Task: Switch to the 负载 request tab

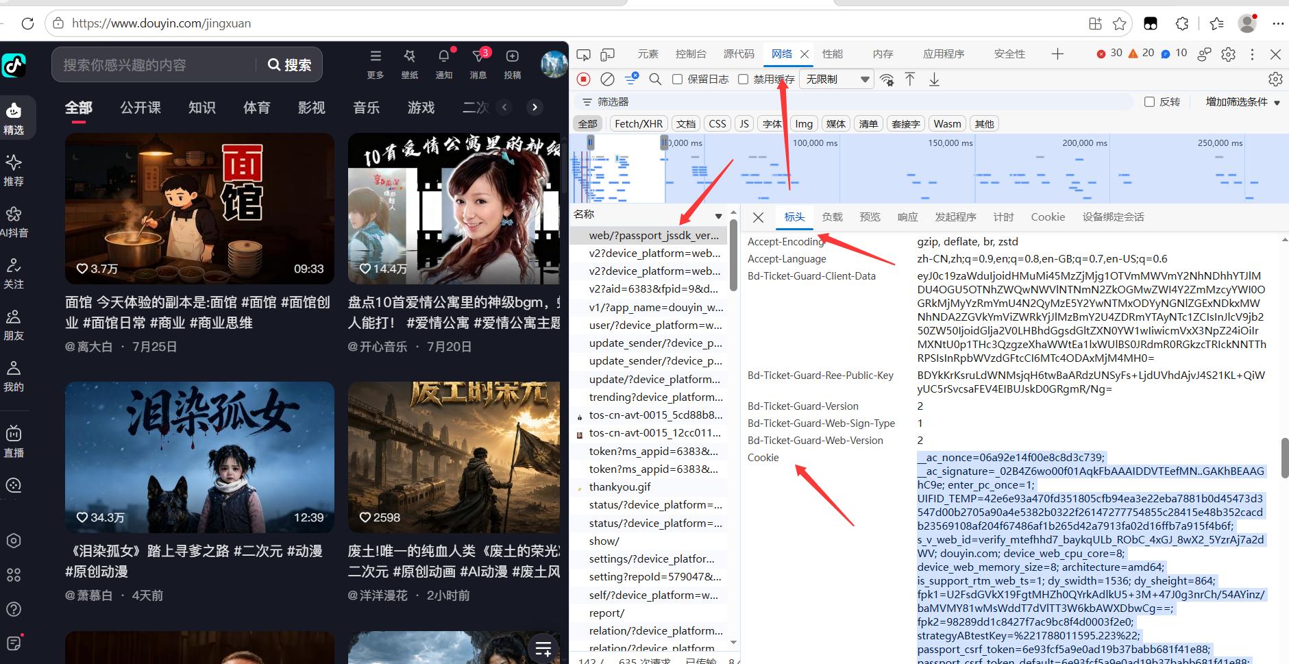Action: 833,217
